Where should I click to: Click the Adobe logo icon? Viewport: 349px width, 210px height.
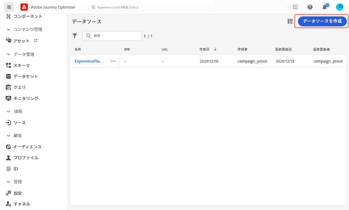[x=24, y=7]
